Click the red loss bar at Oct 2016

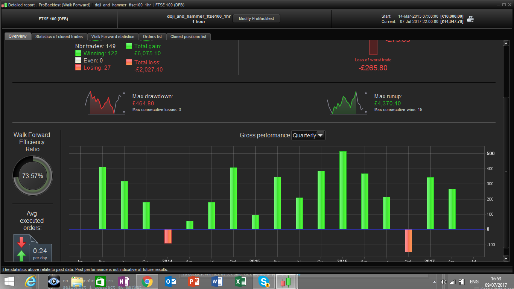click(x=408, y=240)
